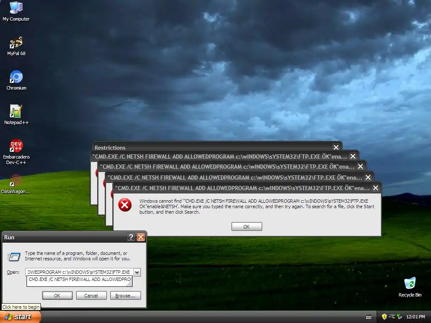431x323 pixels.
Task: Click the safely remove hardware tray icon
Action: click(399, 317)
